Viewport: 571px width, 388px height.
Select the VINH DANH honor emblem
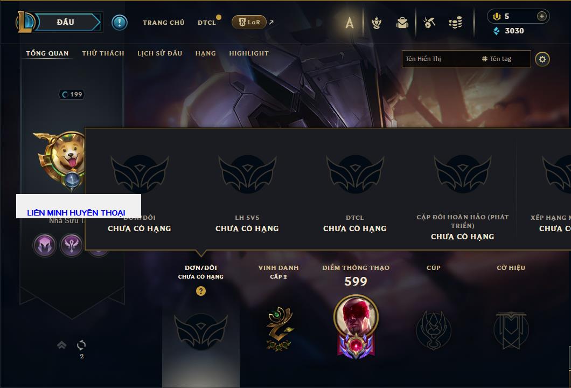[278, 329]
